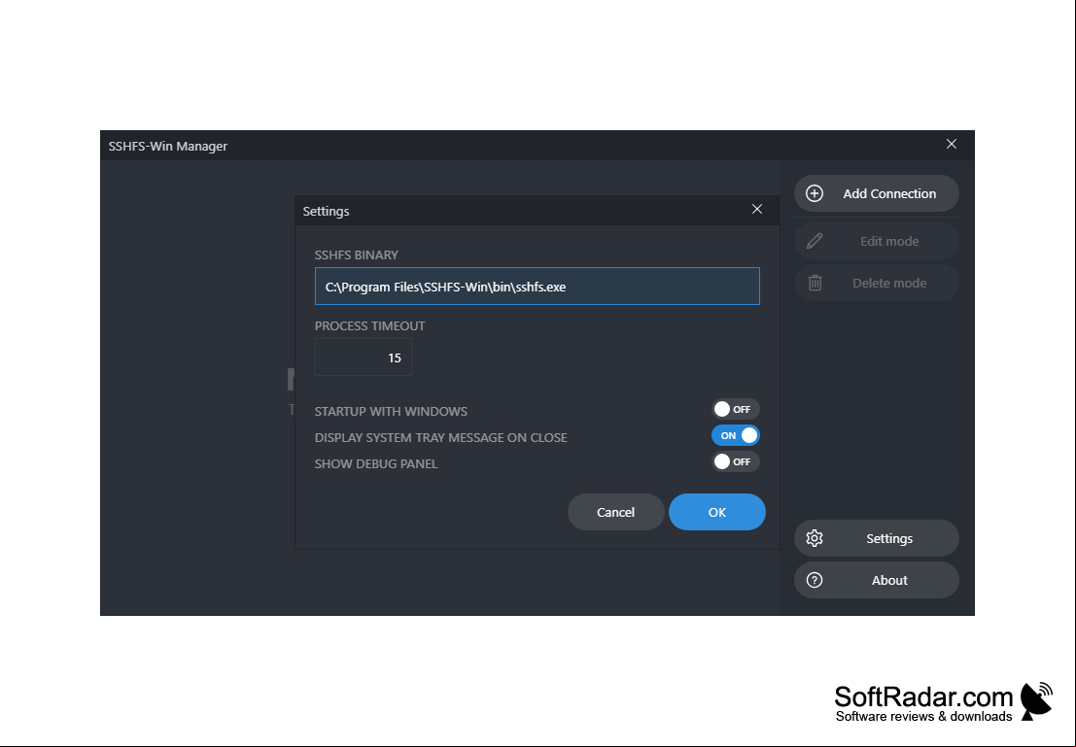Viewport: 1076px width, 747px height.
Task: Click the Edit mode button label
Action: tap(889, 242)
